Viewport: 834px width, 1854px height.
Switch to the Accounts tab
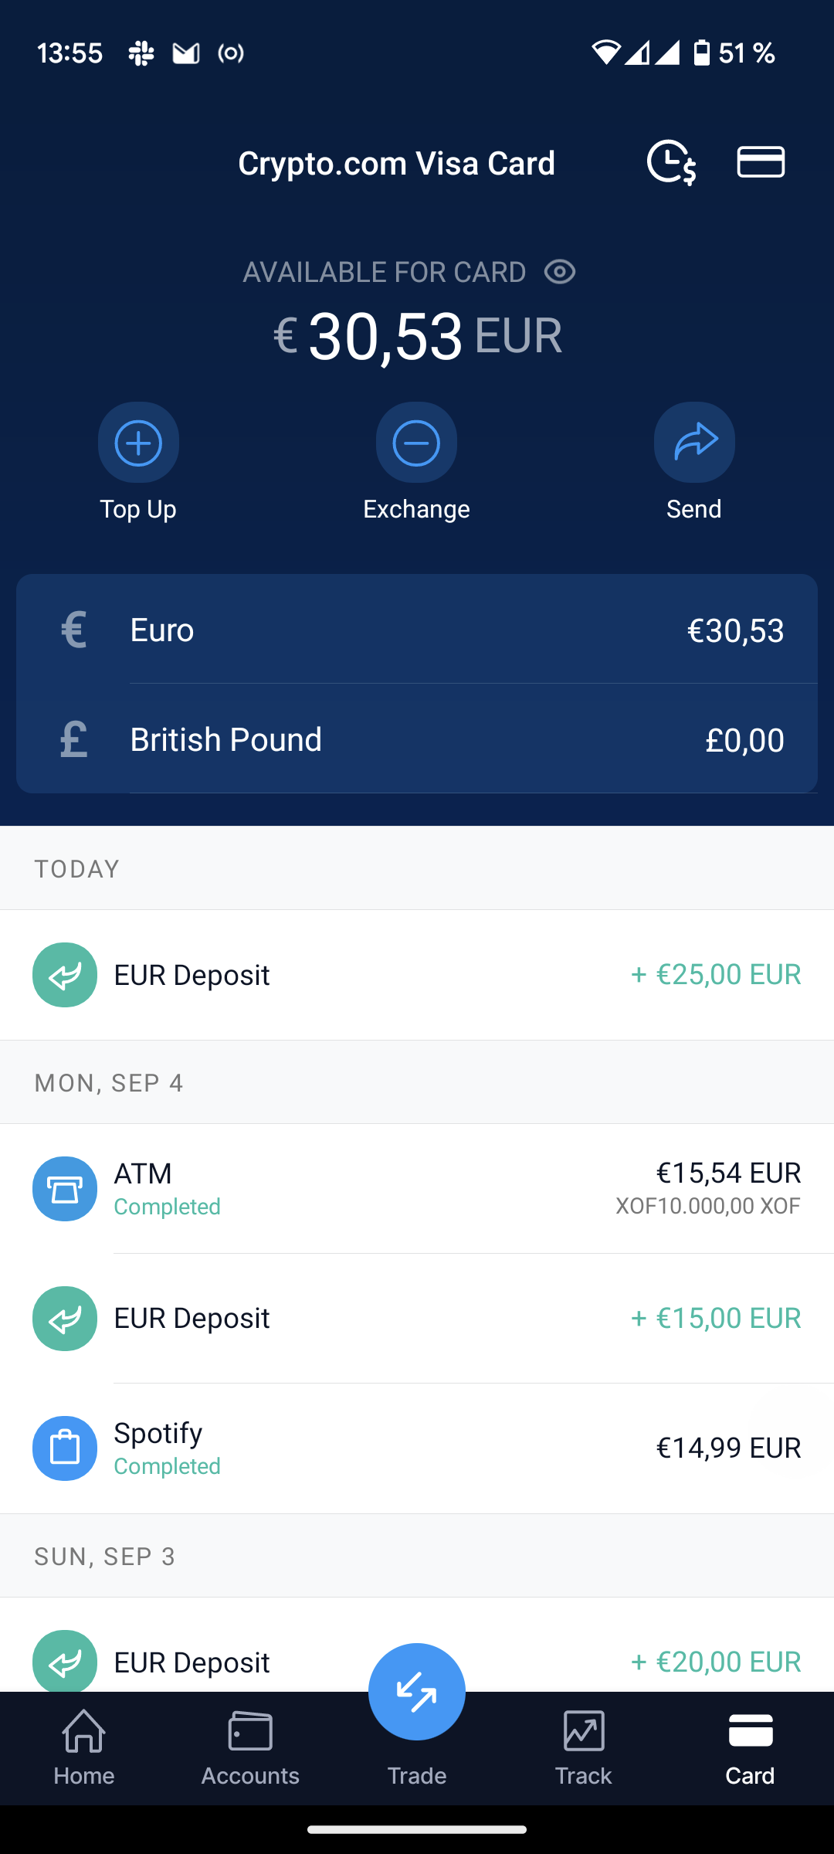(250, 1747)
